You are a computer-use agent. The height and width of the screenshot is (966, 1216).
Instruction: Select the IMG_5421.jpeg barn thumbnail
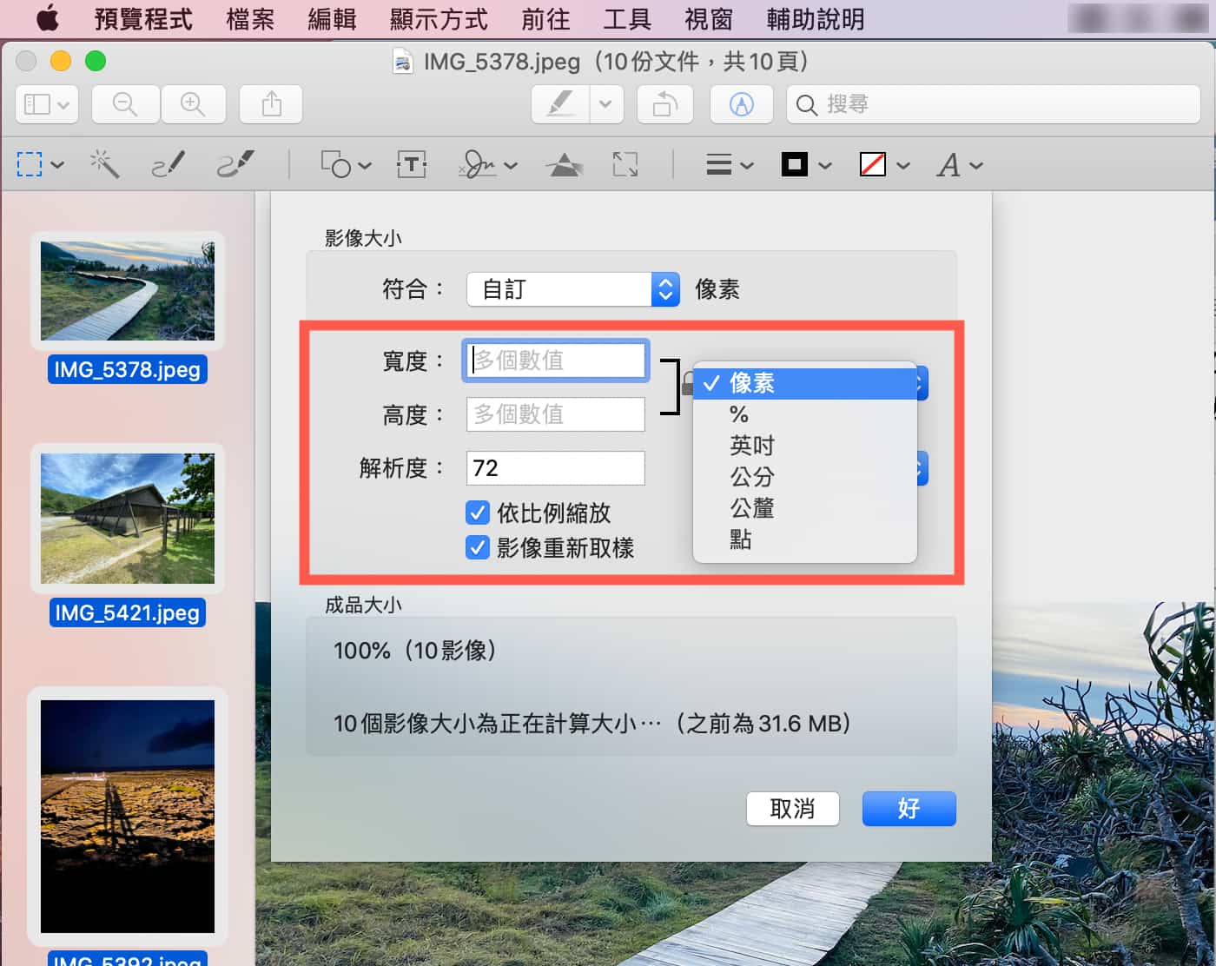pos(128,519)
